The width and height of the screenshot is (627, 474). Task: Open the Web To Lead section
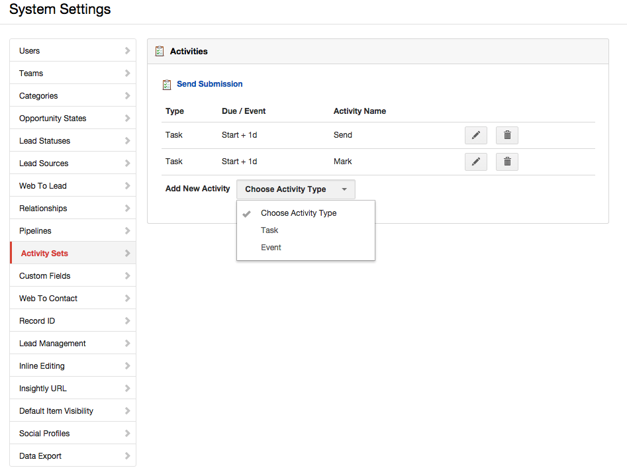[43, 186]
